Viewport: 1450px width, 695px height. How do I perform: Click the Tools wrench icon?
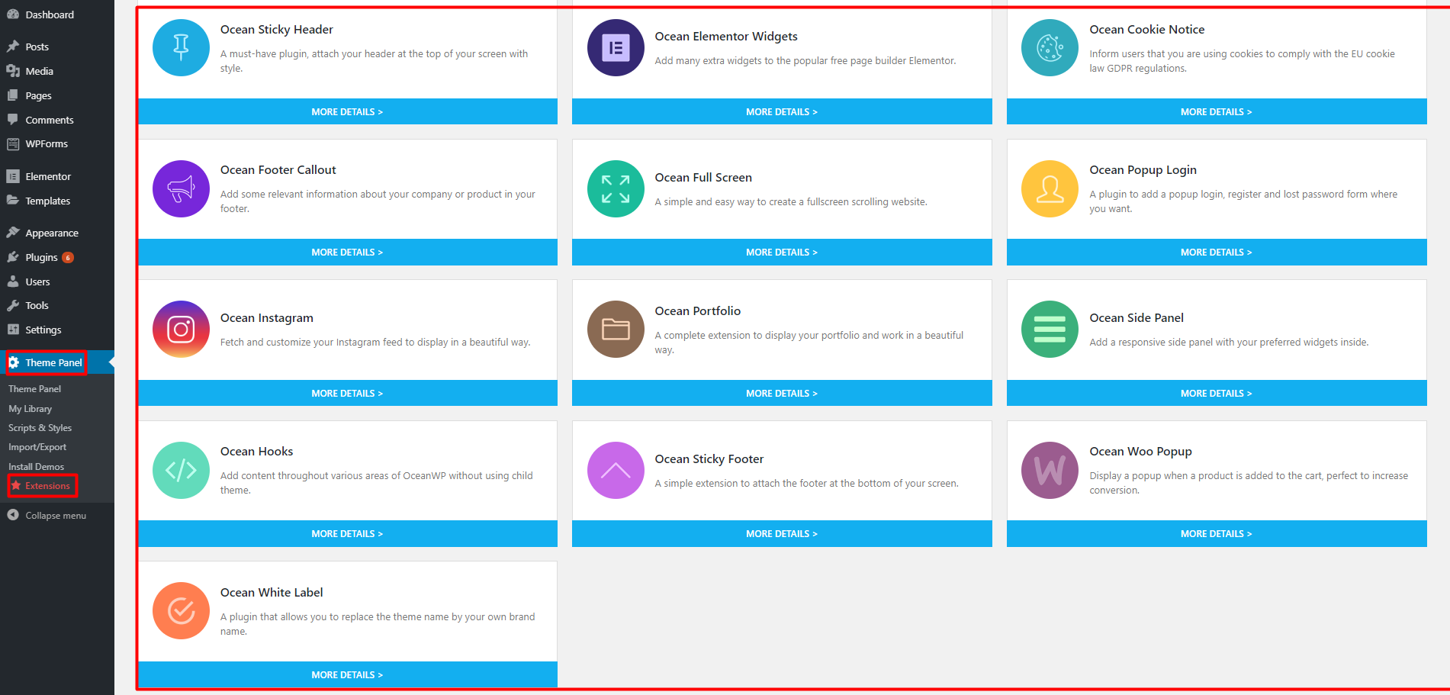click(x=13, y=305)
